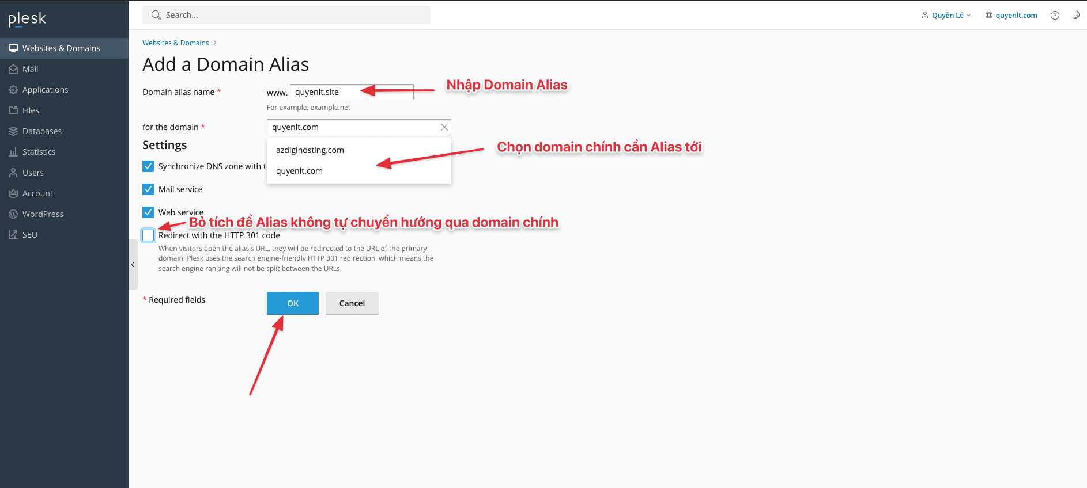Open the Quyền Lê user dropdown

pos(946,16)
